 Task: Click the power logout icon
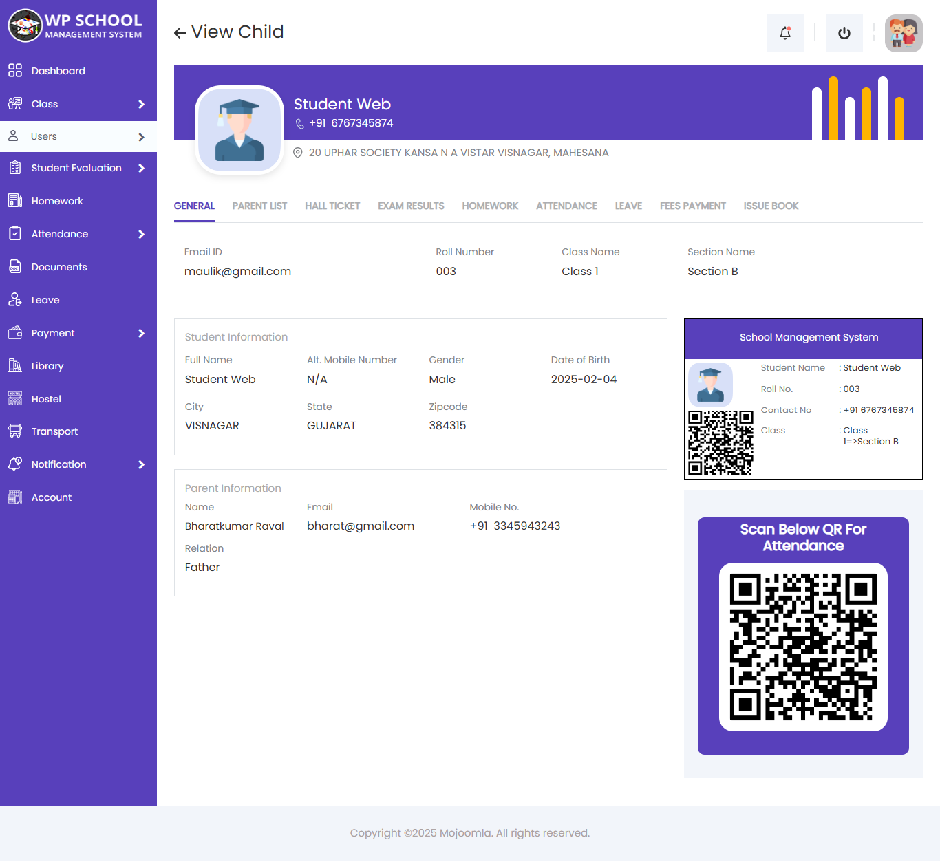click(x=844, y=33)
